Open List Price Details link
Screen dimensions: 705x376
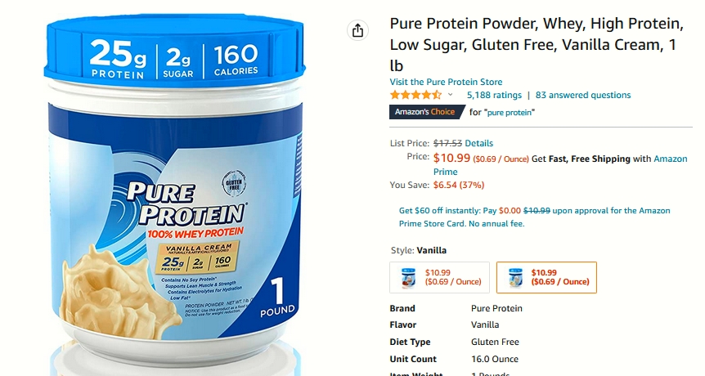coord(478,143)
